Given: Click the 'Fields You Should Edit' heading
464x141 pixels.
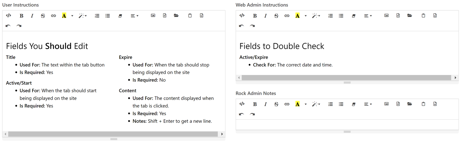Looking at the screenshot, I should pos(47,46).
